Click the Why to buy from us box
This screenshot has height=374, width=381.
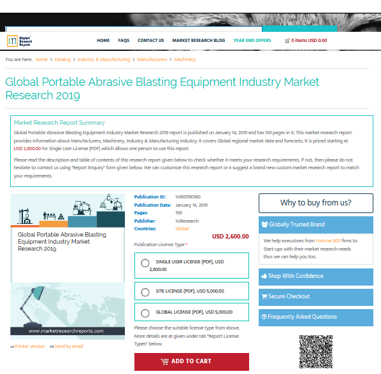[315, 203]
